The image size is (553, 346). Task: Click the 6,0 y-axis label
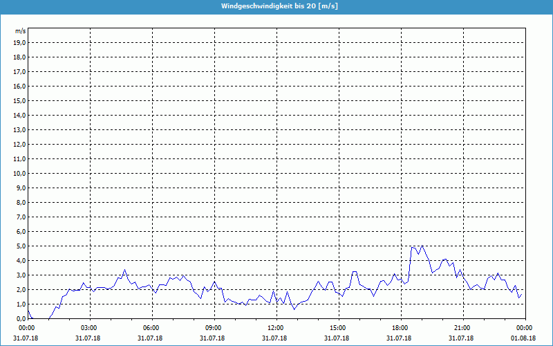tap(21, 232)
